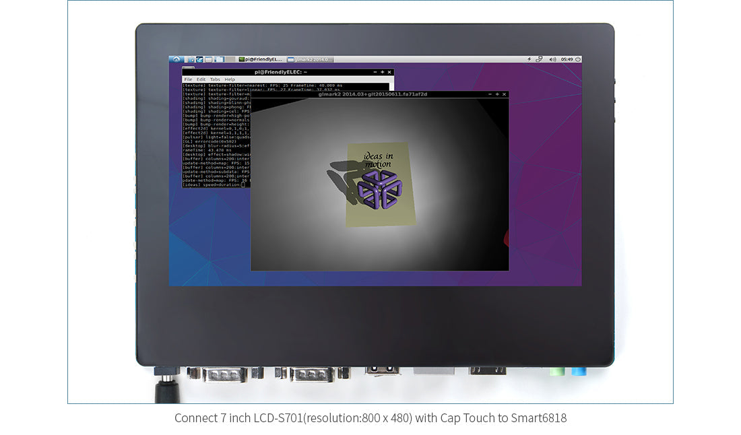Open the Edit menu in terminal

click(201, 79)
